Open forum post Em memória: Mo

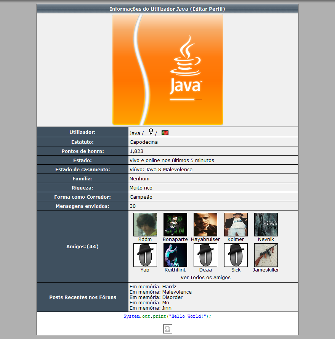[149, 303]
